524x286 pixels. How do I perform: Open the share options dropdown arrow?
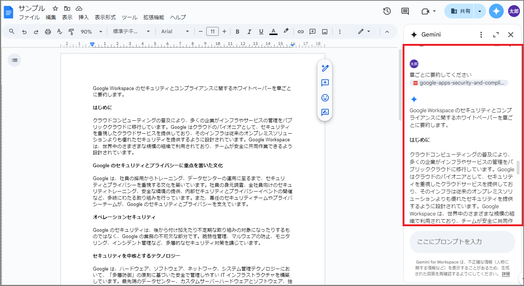[x=480, y=11]
